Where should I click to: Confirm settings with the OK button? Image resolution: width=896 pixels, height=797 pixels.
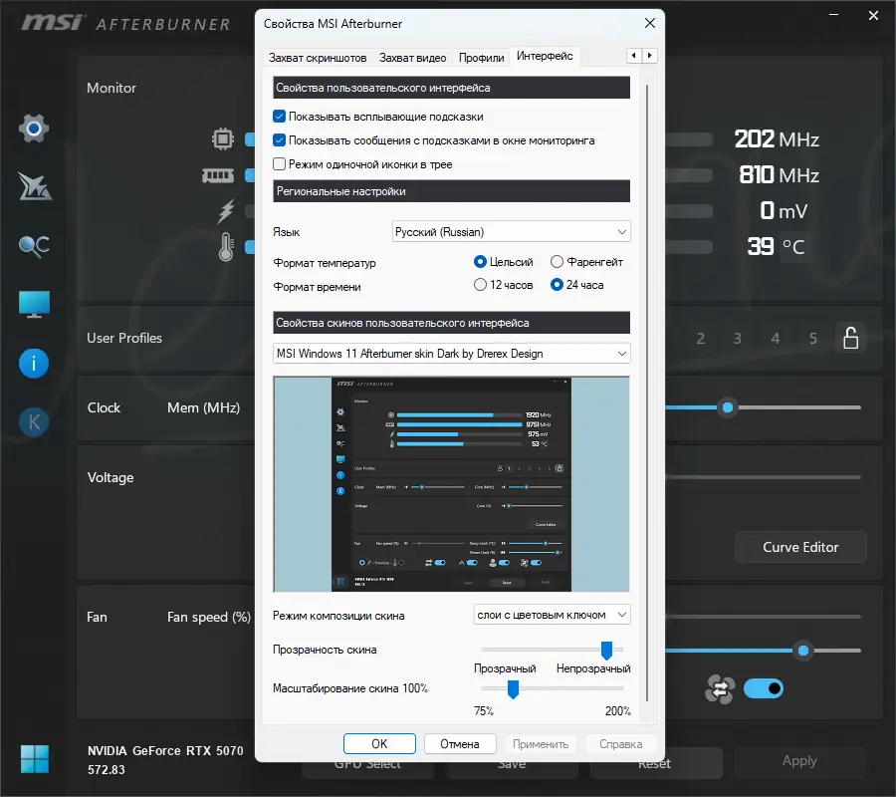coord(379,744)
